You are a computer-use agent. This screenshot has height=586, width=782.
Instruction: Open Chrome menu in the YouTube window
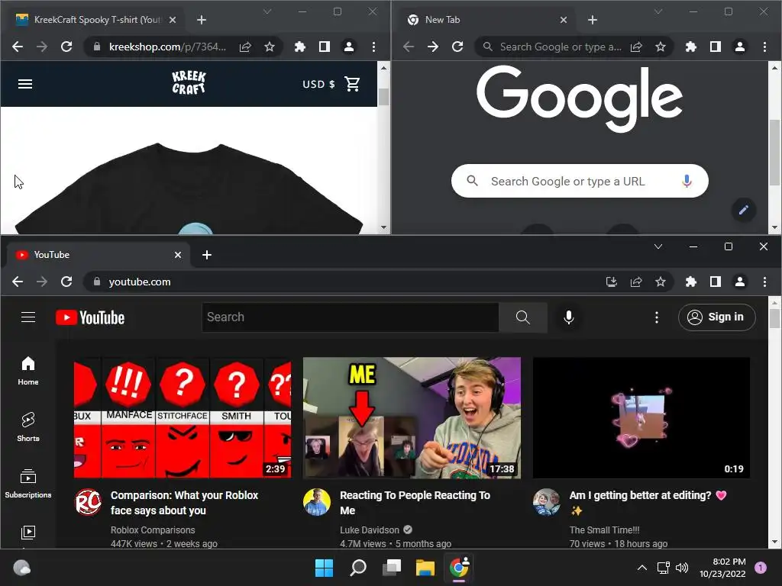coord(764,282)
